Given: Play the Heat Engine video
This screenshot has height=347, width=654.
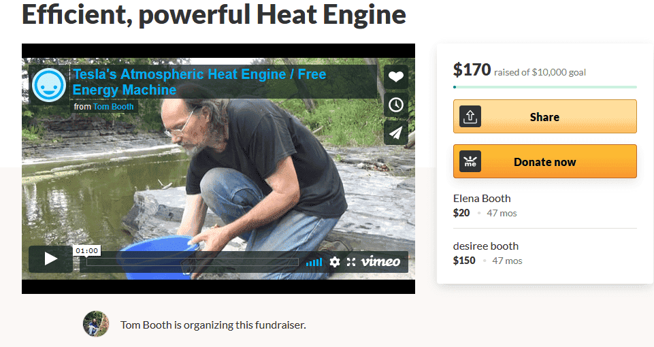Looking at the screenshot, I should pyautogui.click(x=50, y=259).
